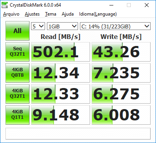Start the Seq Q32T1 test
Image resolution: width=156 pixels, height=143 pixels.
[x=17, y=52]
